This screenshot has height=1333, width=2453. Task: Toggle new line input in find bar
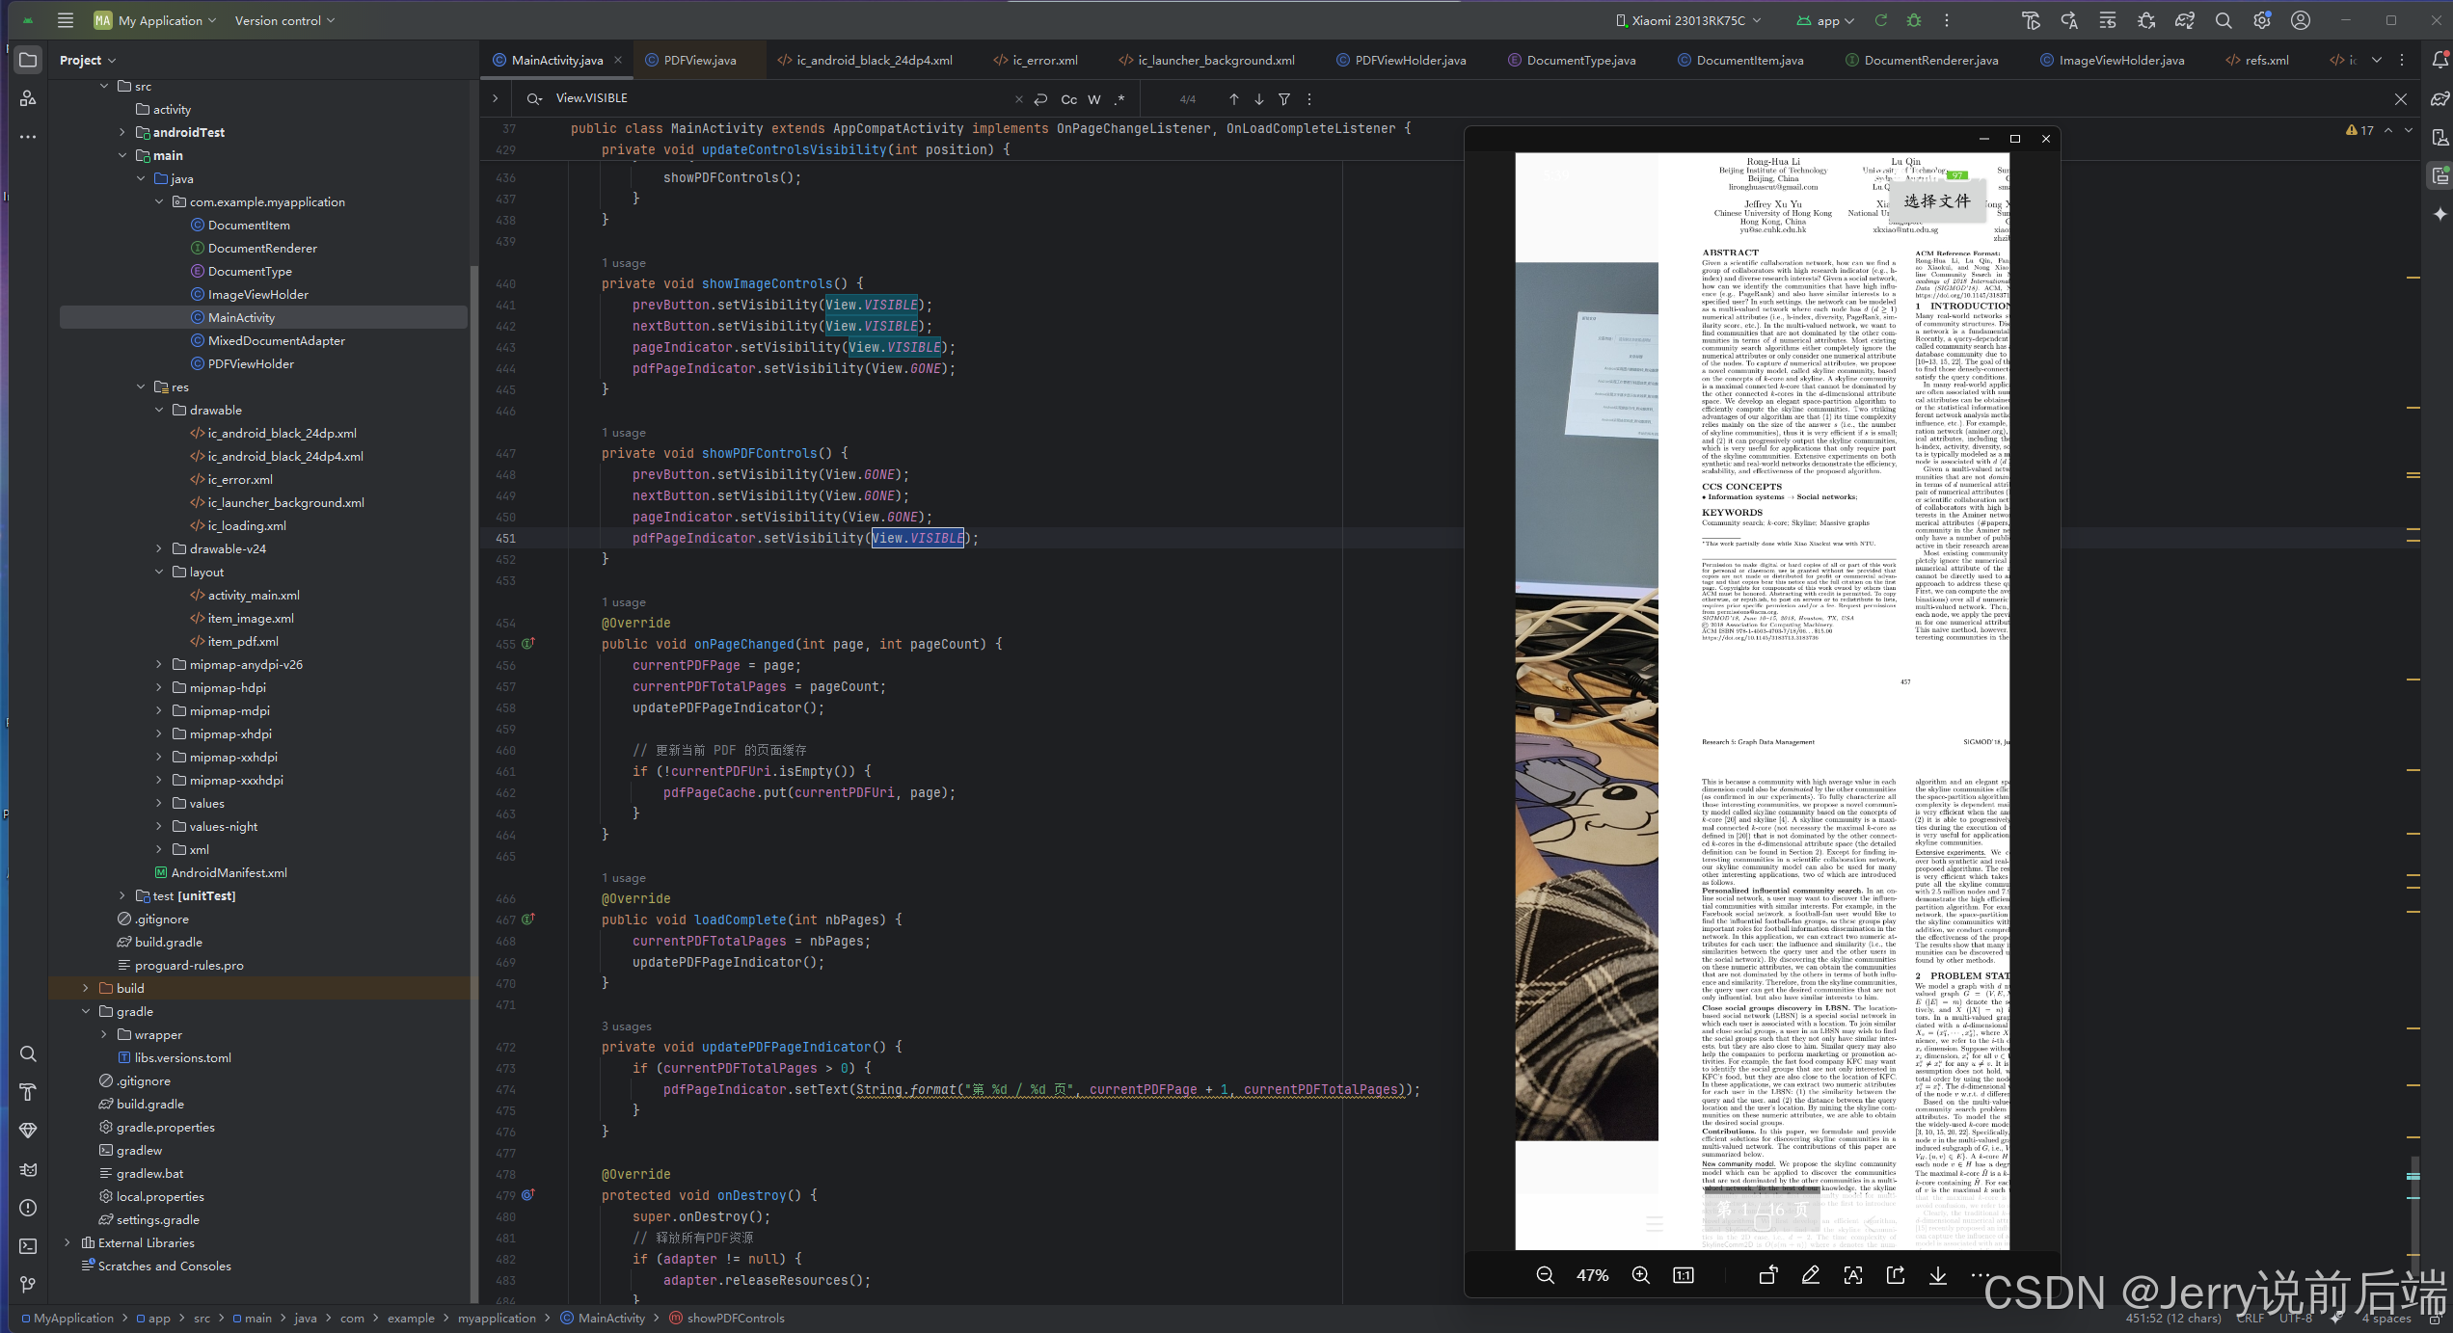pyautogui.click(x=1040, y=98)
